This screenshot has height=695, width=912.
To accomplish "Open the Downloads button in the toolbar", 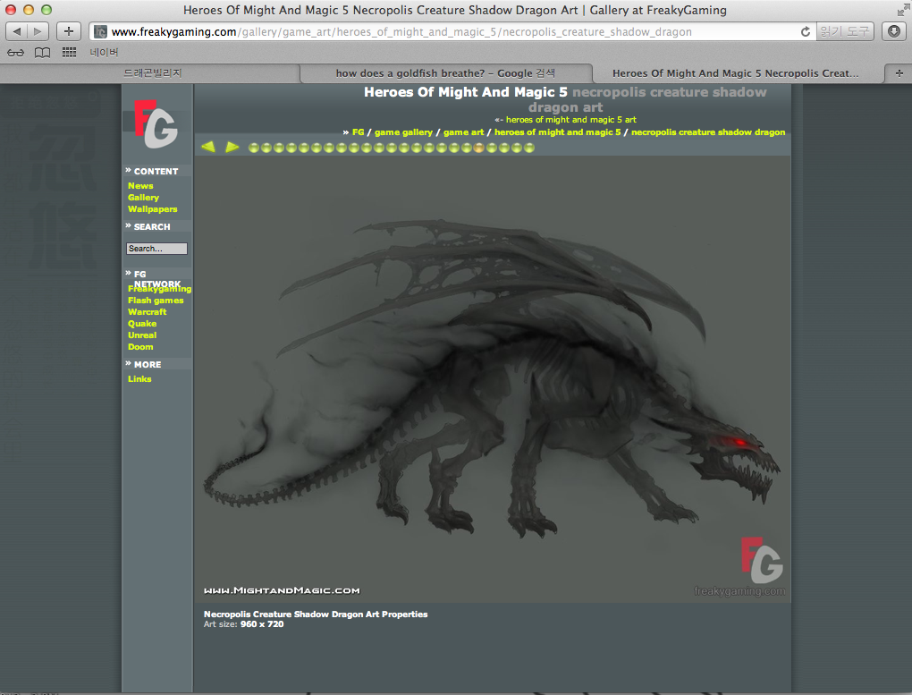I will pyautogui.click(x=893, y=31).
